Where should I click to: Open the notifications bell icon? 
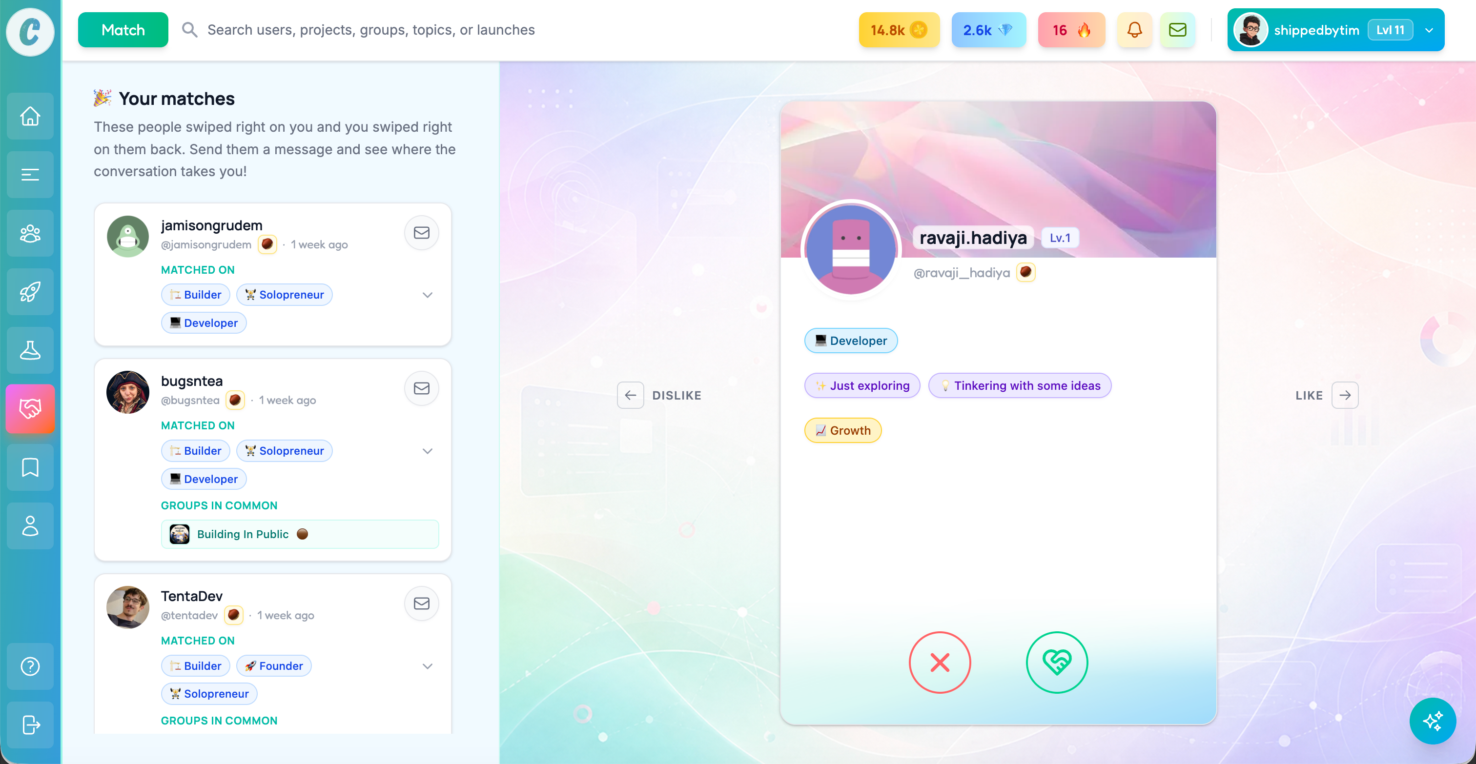(x=1134, y=30)
